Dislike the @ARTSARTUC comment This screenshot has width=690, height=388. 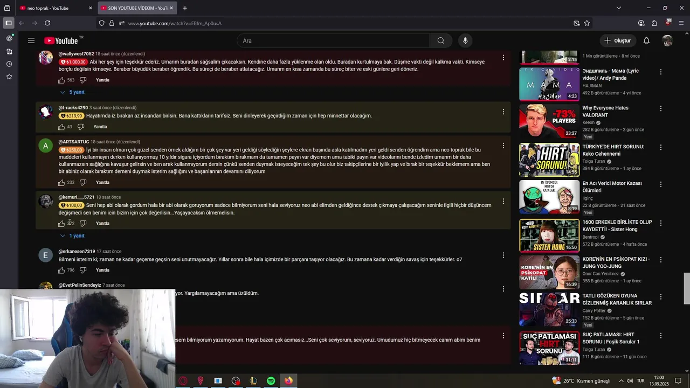(x=83, y=183)
